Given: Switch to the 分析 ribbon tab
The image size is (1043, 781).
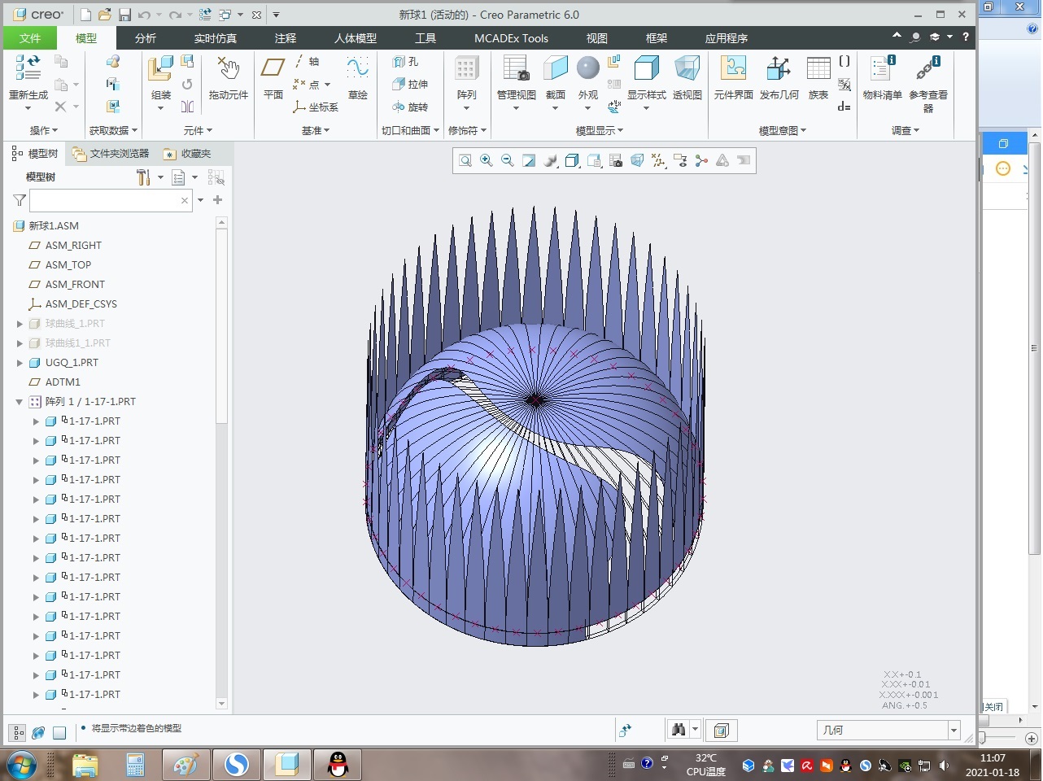Looking at the screenshot, I should coord(146,38).
